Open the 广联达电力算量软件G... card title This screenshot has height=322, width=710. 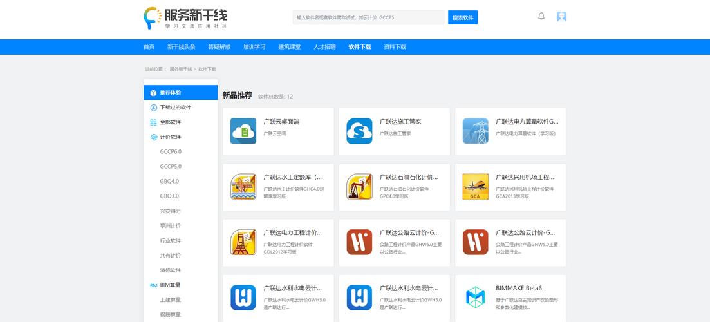click(x=527, y=122)
